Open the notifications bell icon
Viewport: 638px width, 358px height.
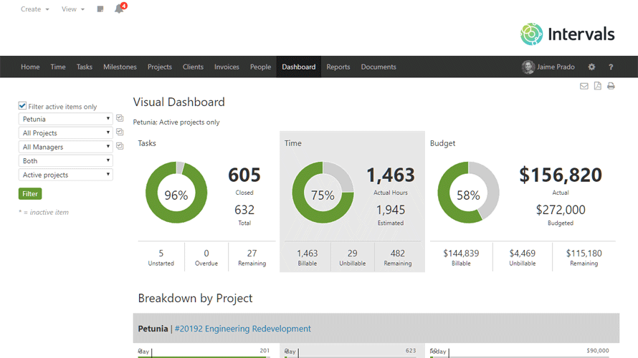119,9
